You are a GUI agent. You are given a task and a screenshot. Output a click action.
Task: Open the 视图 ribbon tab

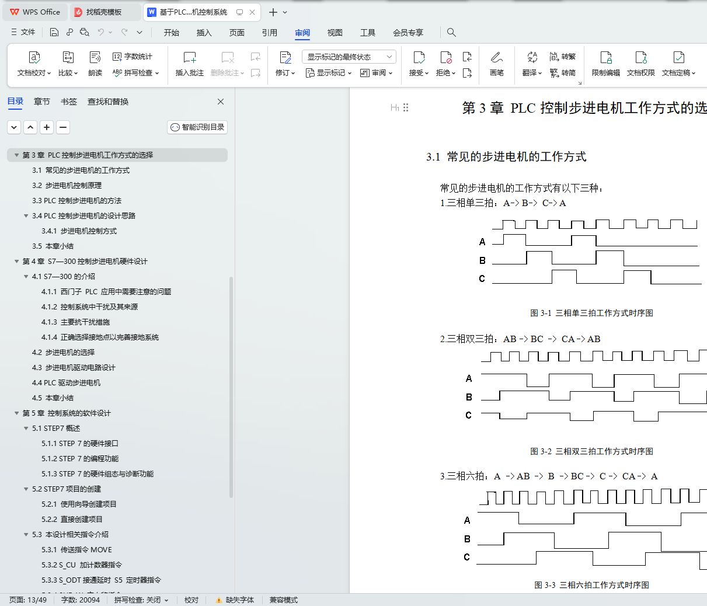(x=335, y=33)
